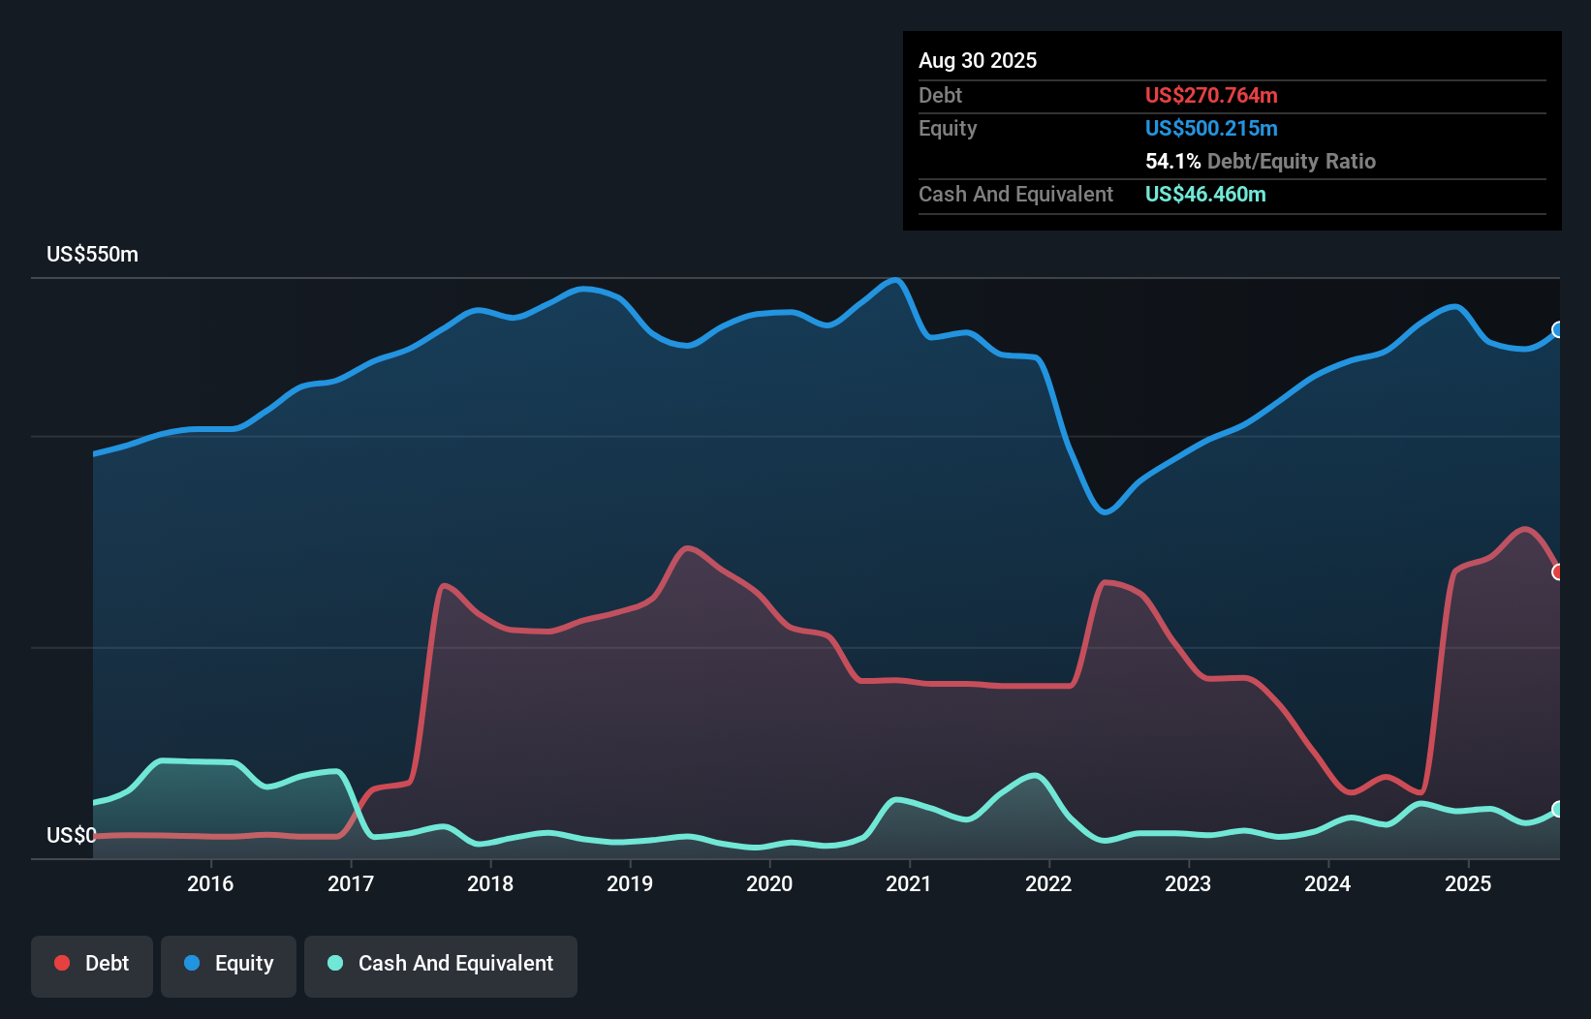Select the Debt endpoint circle marker on the chart

click(1557, 572)
